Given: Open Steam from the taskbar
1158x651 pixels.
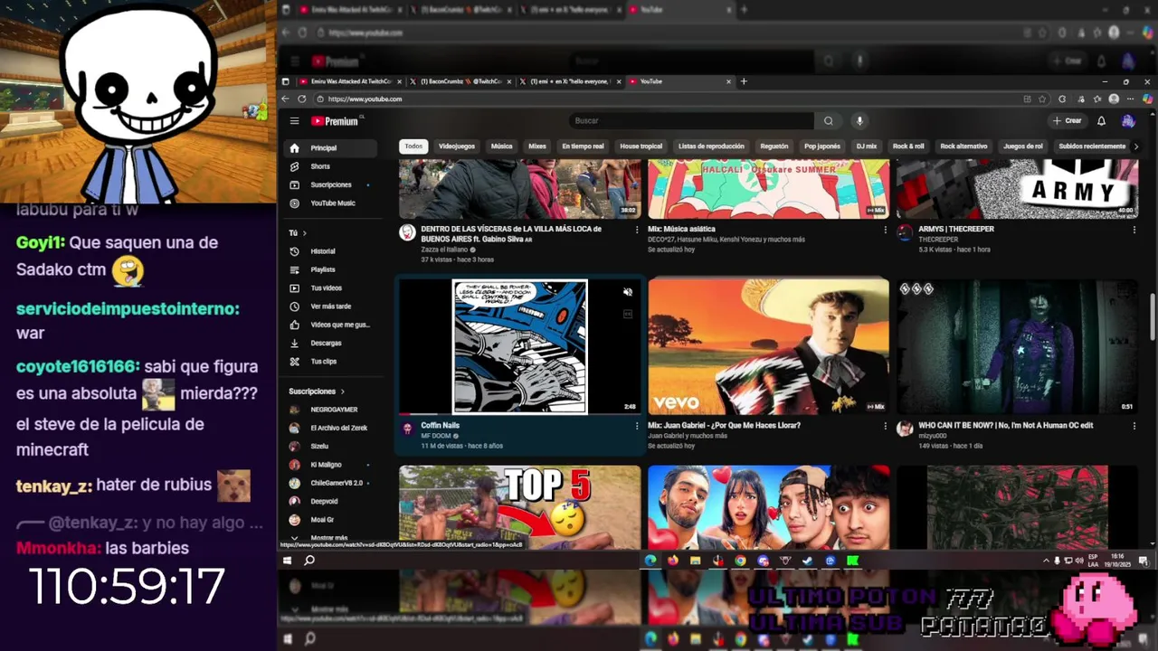Looking at the screenshot, I should click(807, 561).
